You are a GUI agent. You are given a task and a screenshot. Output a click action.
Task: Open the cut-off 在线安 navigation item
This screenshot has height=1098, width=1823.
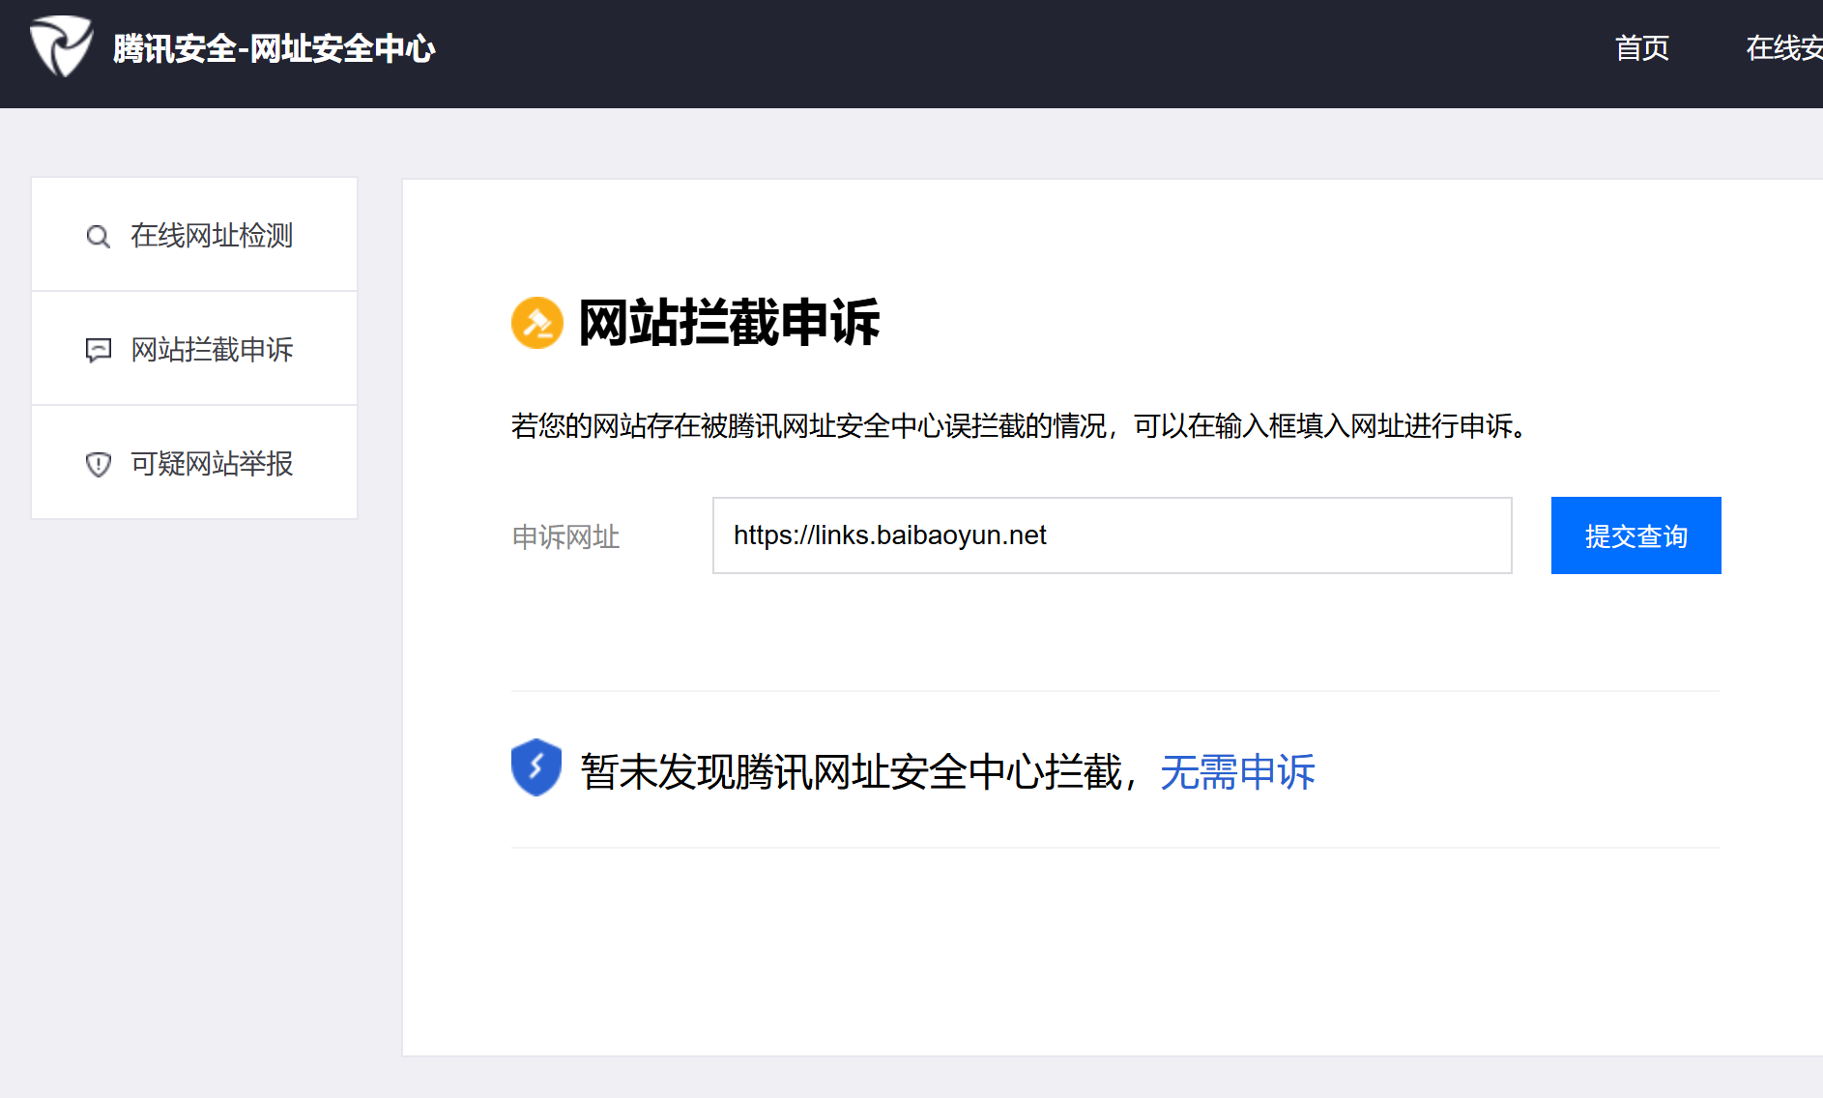(x=1784, y=47)
